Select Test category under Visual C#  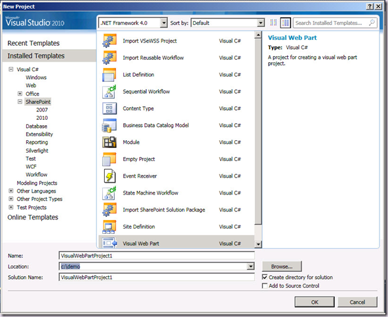31,158
